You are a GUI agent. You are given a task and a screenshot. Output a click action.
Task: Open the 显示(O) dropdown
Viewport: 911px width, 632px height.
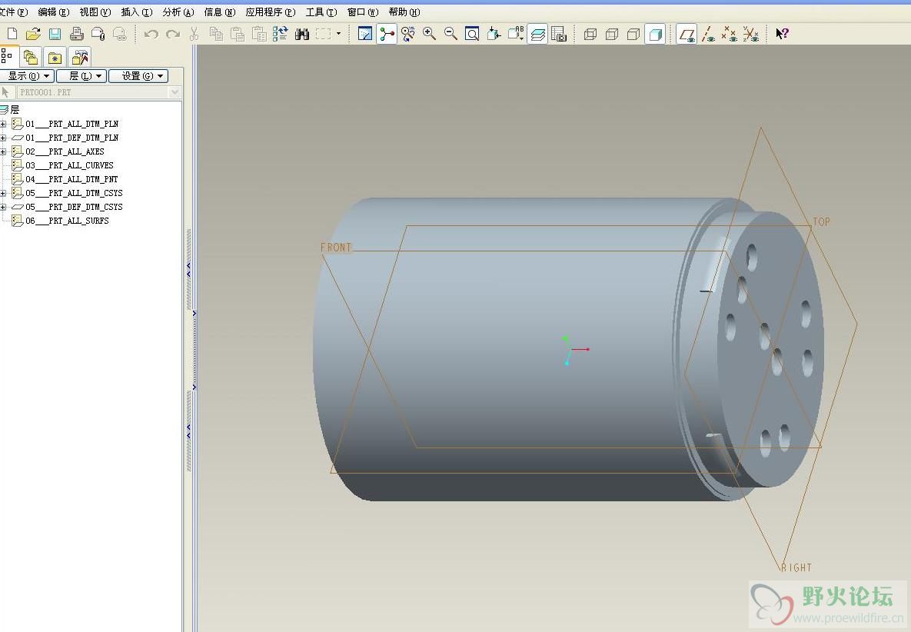(27, 76)
